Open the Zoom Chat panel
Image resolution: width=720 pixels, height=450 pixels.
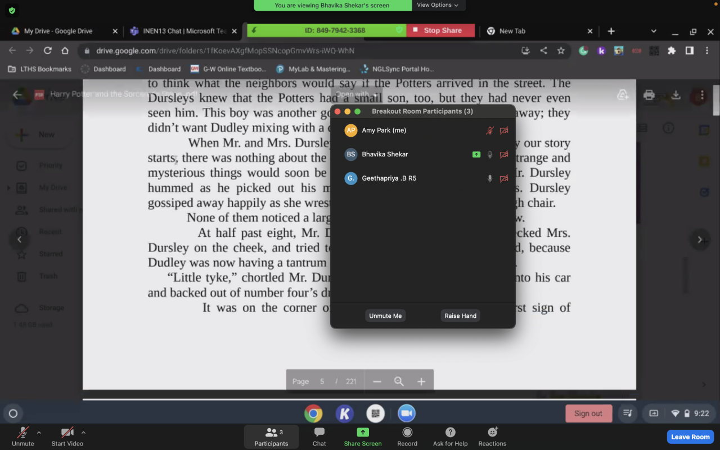(x=319, y=436)
